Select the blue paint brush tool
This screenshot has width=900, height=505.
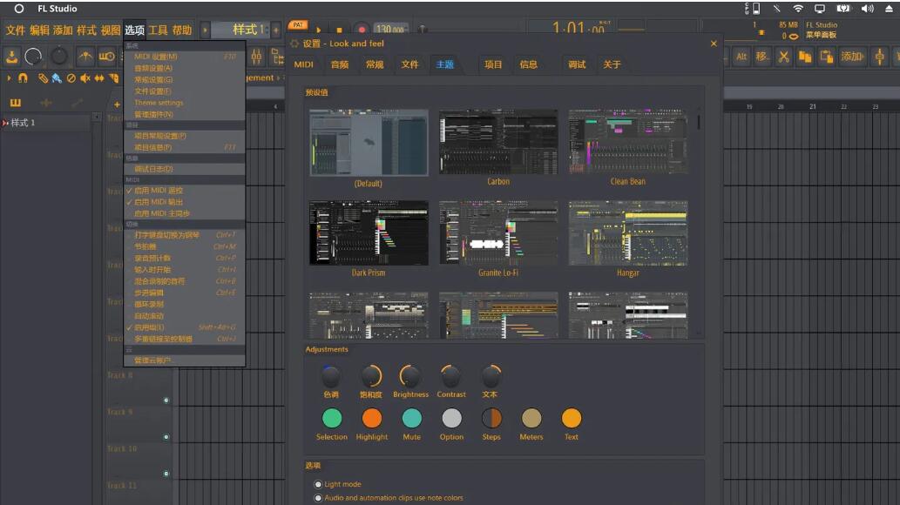57,78
